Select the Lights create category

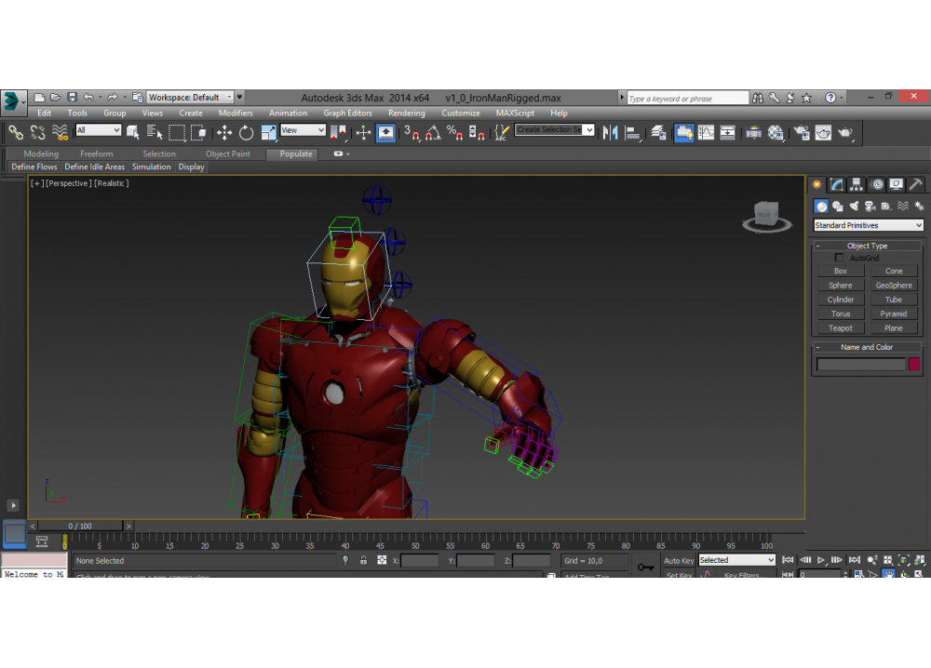click(x=854, y=206)
